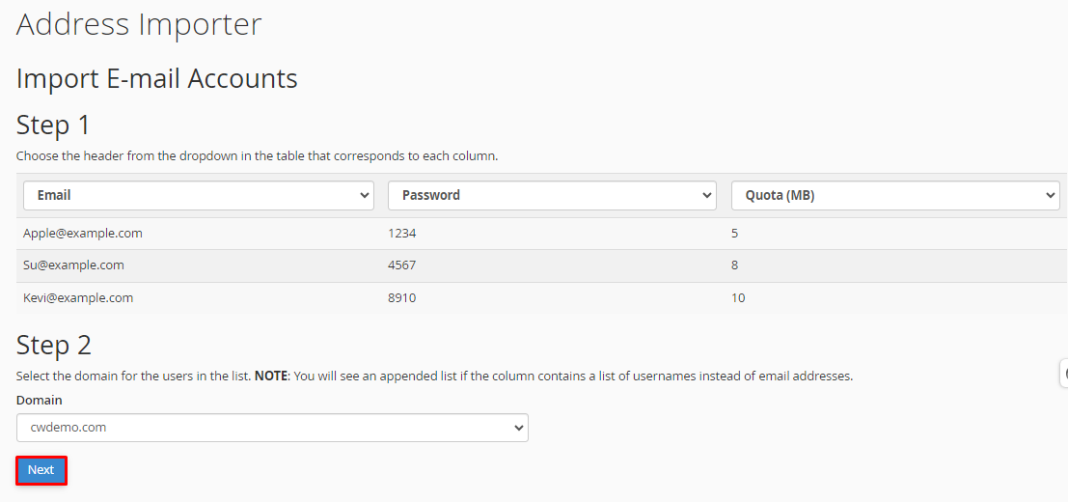The height and width of the screenshot is (502, 1068).
Task: Expand the Quota (MB) column dropdown
Action: [895, 195]
